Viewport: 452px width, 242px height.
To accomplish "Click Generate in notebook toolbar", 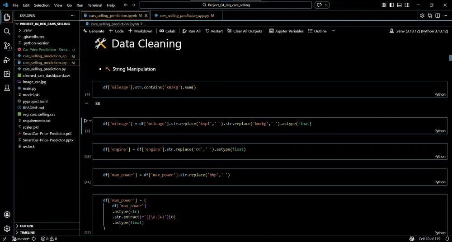I will coord(94,31).
